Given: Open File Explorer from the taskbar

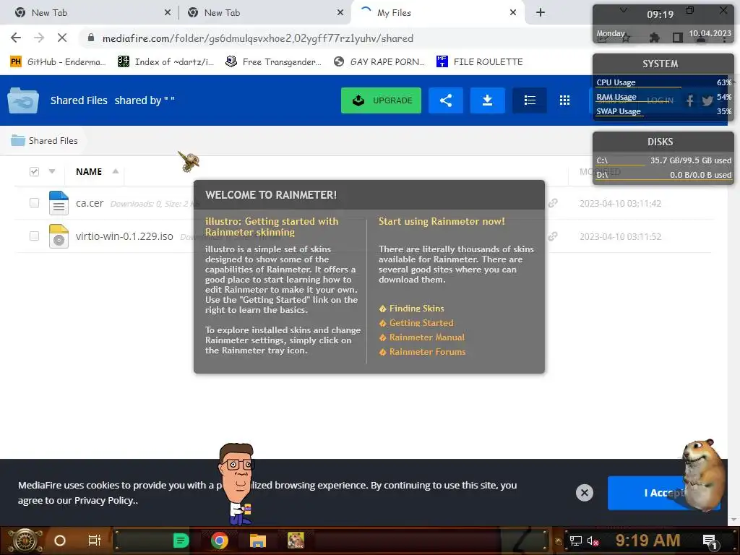Looking at the screenshot, I should [x=258, y=541].
